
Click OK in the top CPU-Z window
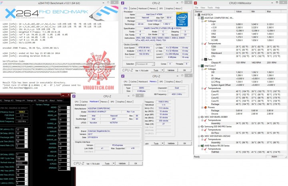[184, 70]
